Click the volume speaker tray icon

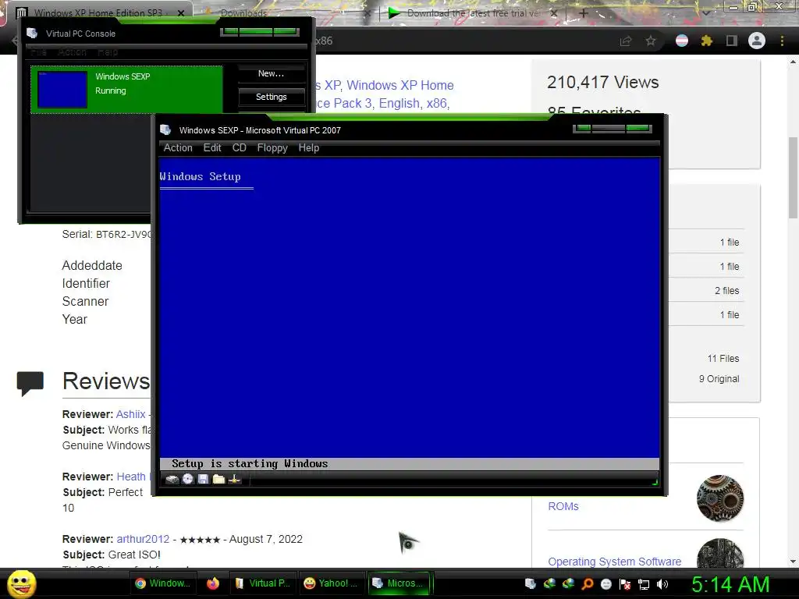662,583
